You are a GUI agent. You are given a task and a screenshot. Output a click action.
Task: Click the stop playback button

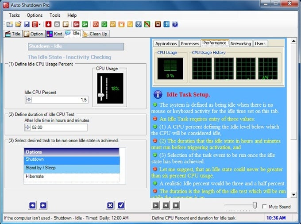coord(176,205)
